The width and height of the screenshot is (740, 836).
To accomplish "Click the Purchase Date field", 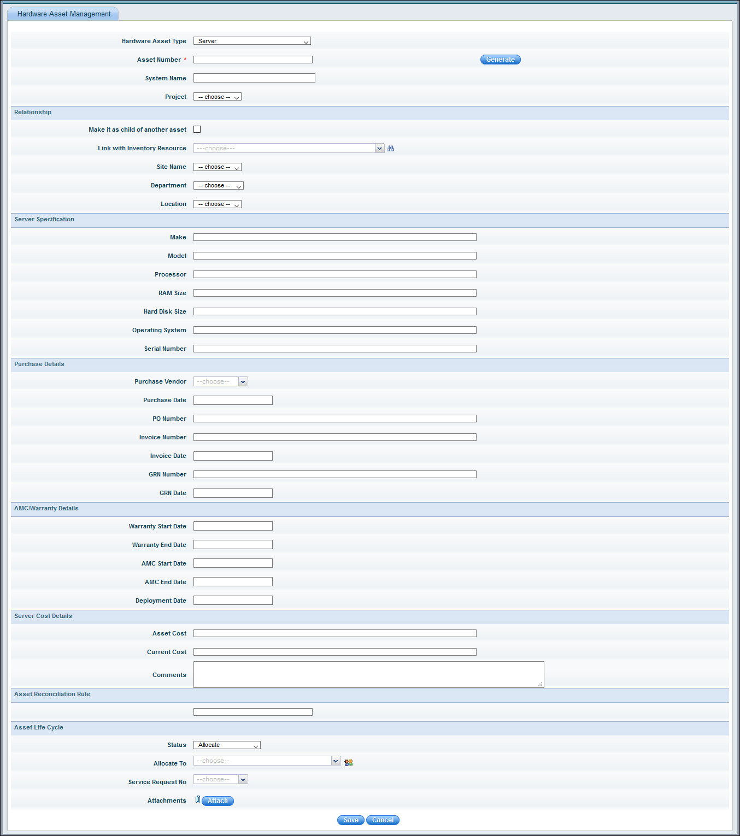I will coord(233,401).
